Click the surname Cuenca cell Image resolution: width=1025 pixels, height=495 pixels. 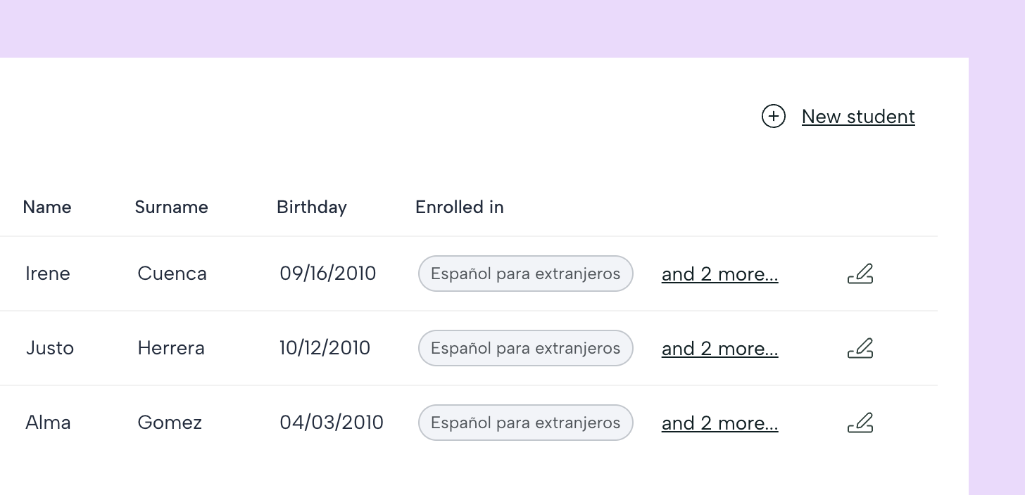(172, 273)
